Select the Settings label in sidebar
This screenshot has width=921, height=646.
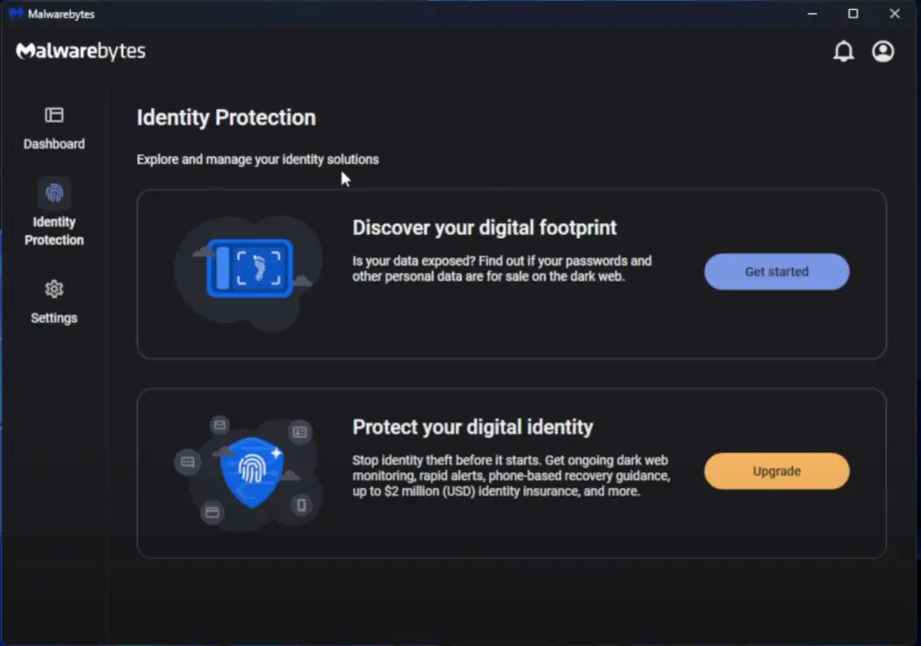coord(54,318)
